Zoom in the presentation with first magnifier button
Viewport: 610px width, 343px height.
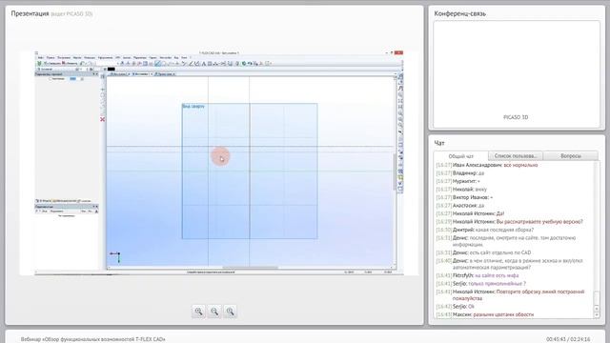tap(199, 312)
